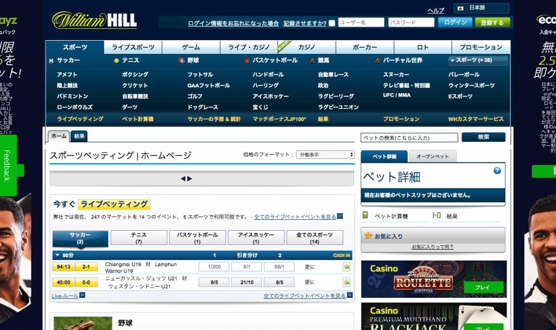This screenshot has width=556, height=330.
Task: Click the horse racing icon next to 競馬
Action: [x=312, y=61]
